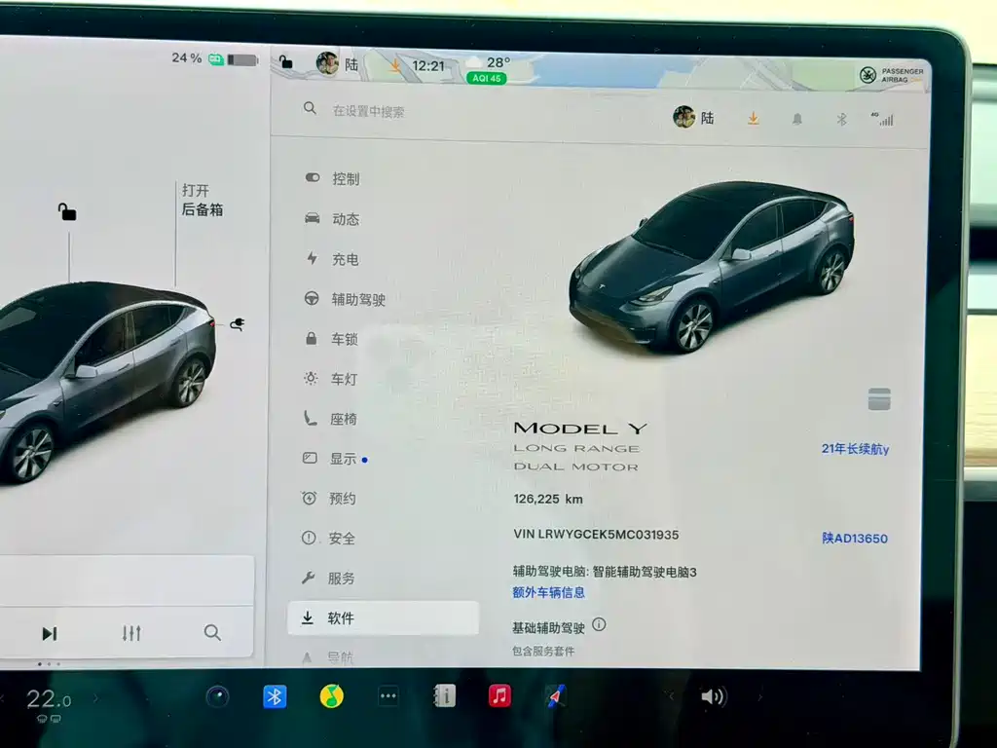Click the settings search magnifier icon
This screenshot has height=748, width=997.
(x=310, y=108)
